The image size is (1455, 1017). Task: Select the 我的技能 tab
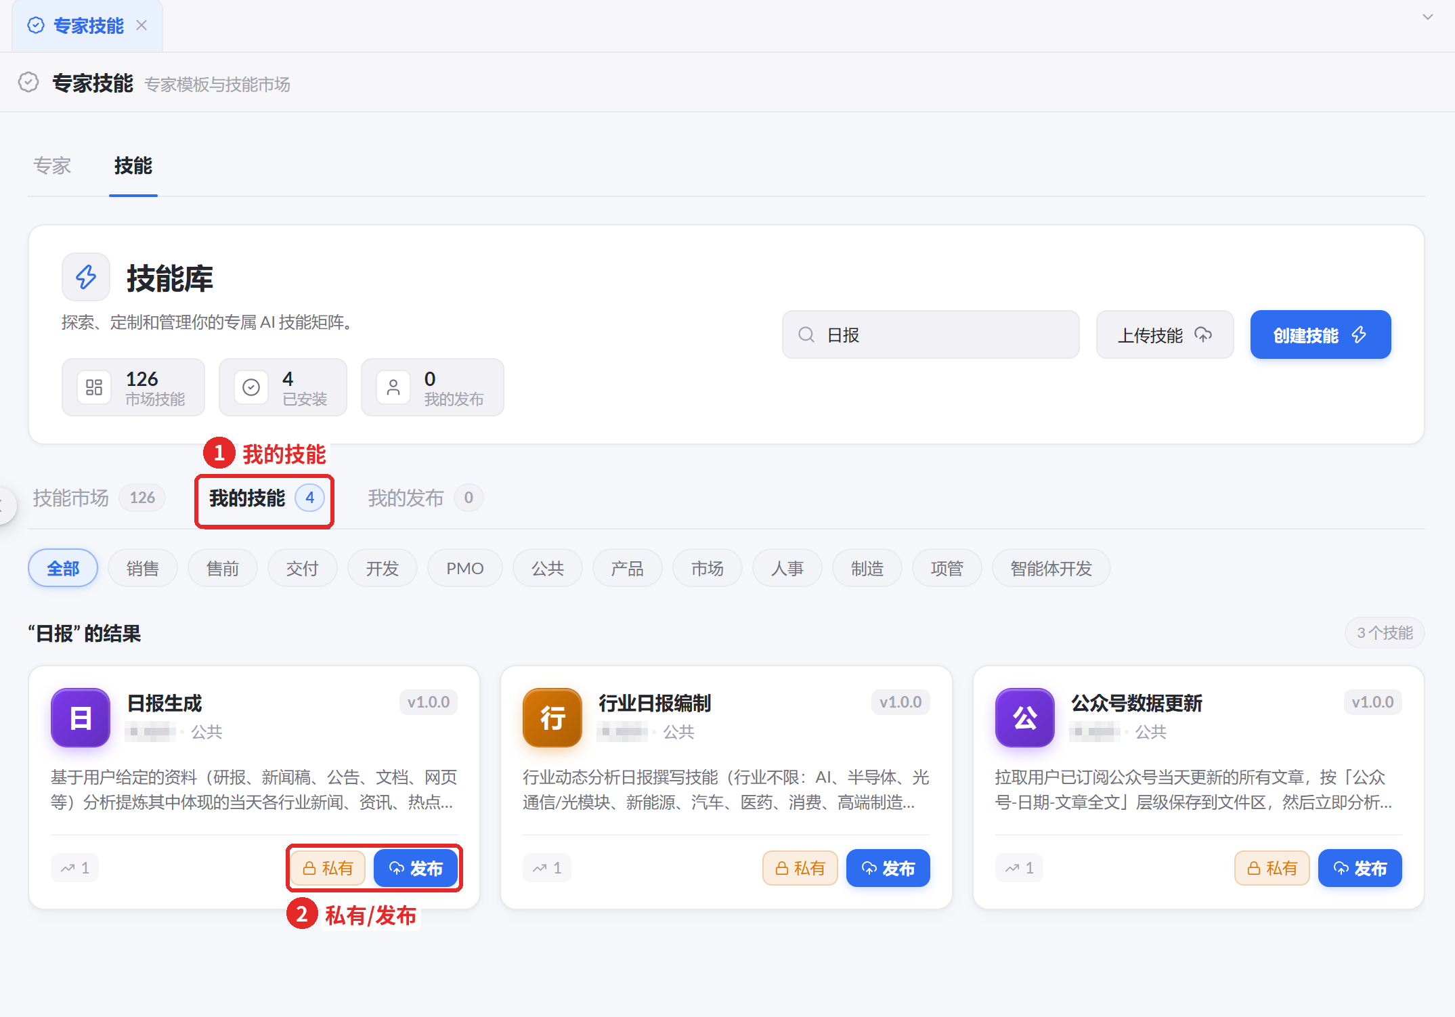pos(266,498)
